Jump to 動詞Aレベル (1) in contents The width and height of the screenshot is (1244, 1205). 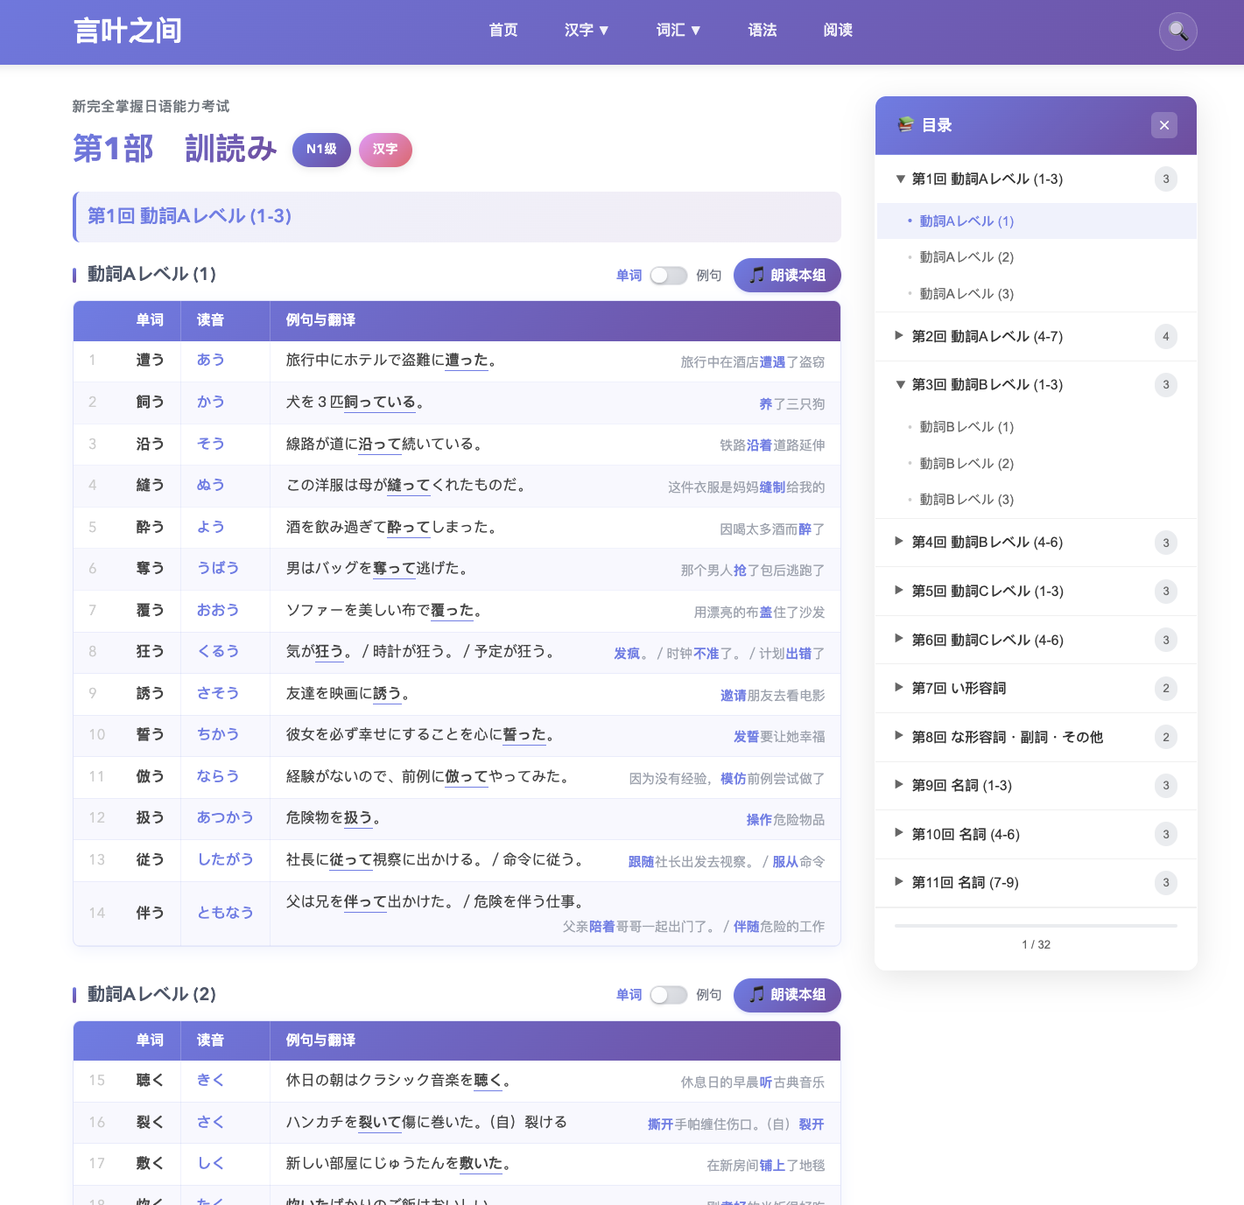coord(1036,221)
